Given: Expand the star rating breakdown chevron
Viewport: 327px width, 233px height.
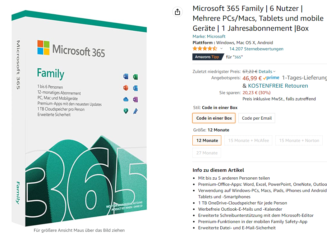Looking at the screenshot, I should [221, 49].
